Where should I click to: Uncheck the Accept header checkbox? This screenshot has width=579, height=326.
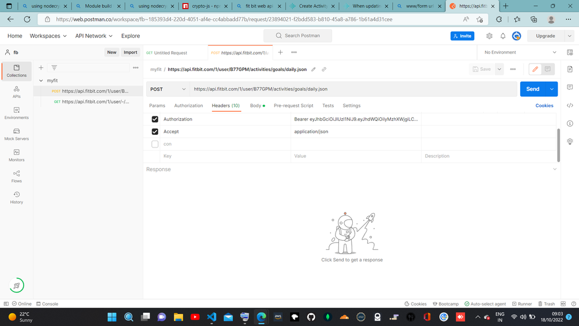(155, 131)
